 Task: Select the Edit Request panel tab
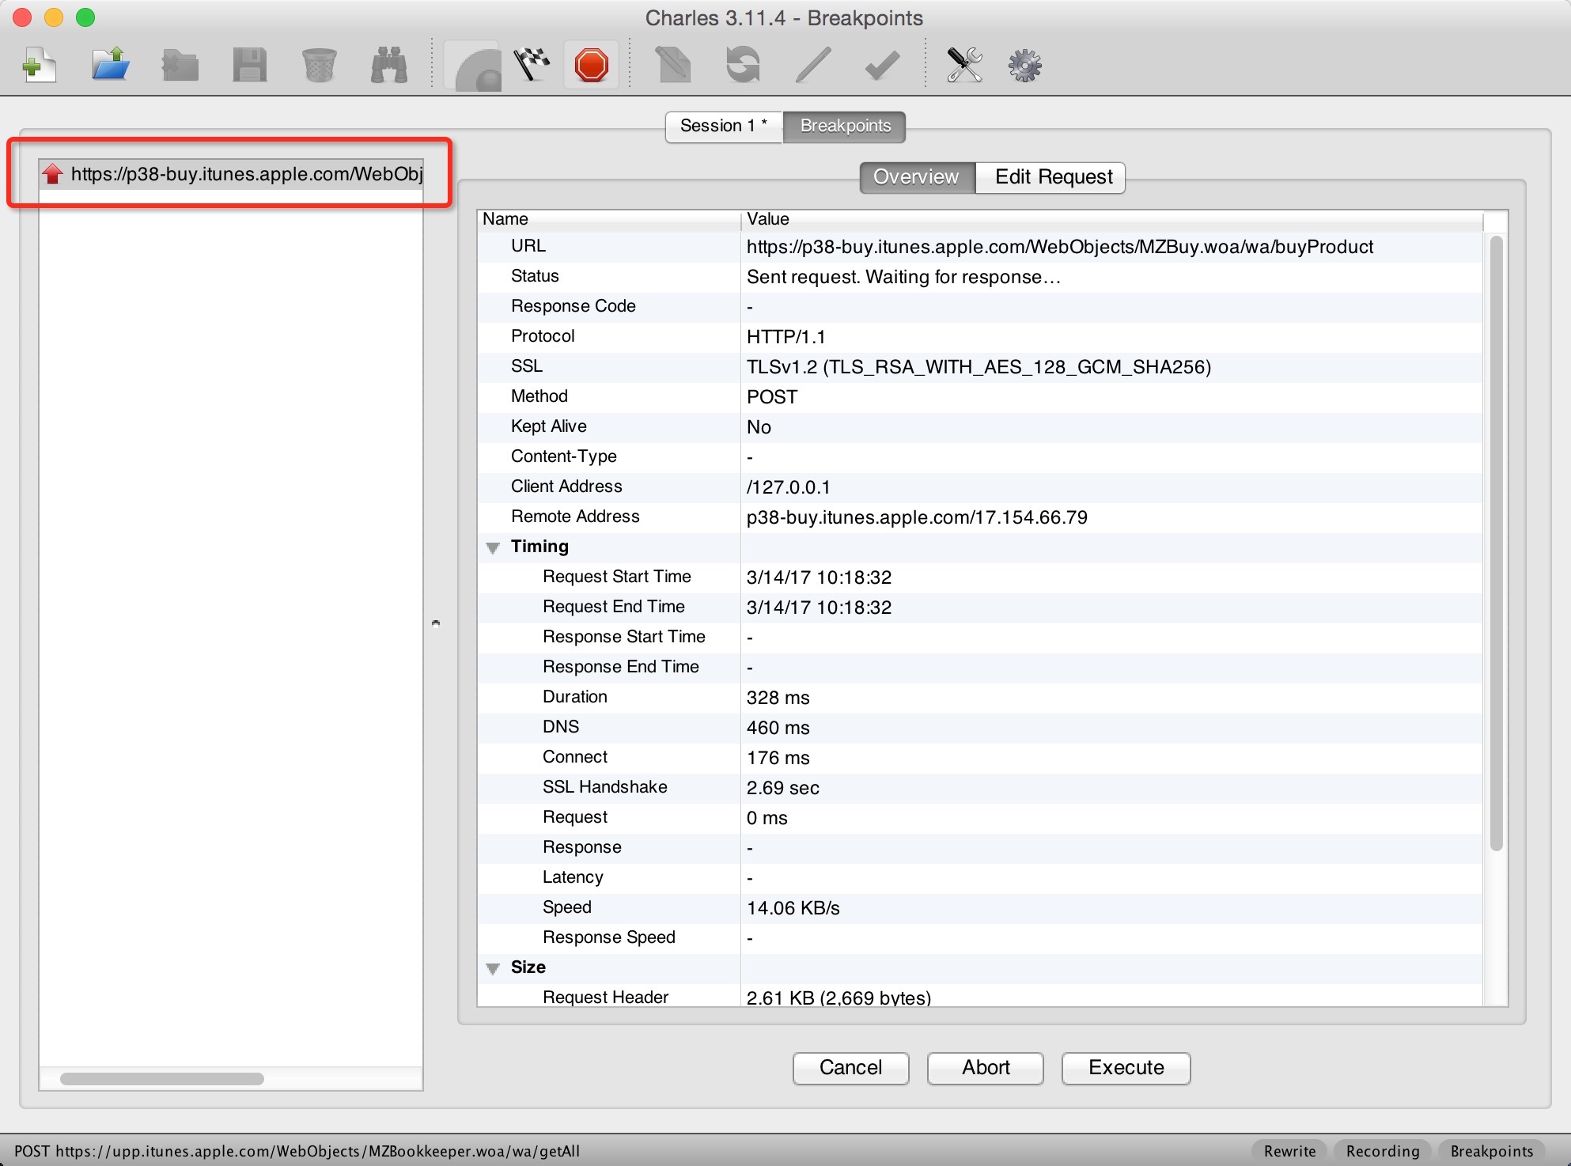pyautogui.click(x=1050, y=176)
